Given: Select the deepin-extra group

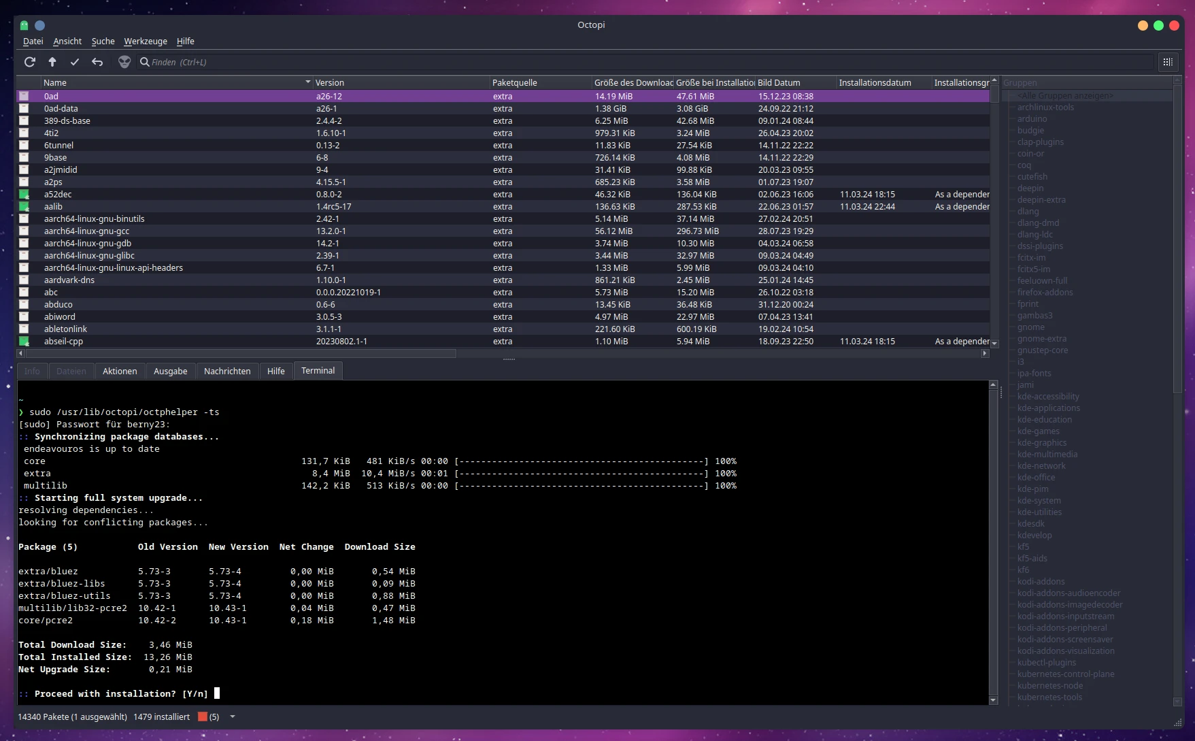Looking at the screenshot, I should [x=1041, y=200].
